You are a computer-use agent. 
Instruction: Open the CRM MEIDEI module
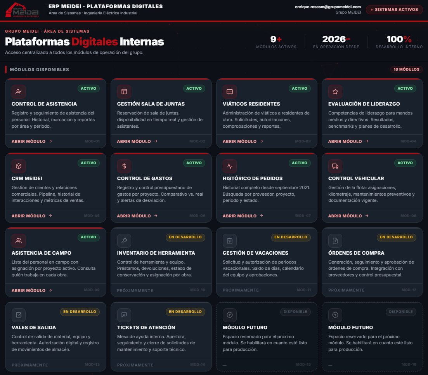[x=32, y=216]
